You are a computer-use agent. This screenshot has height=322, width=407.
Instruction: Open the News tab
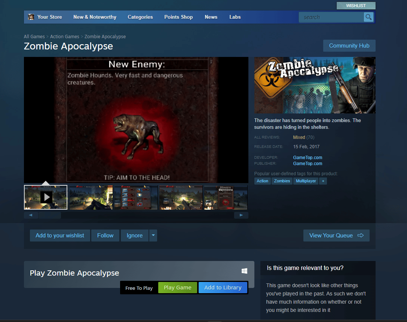point(211,17)
